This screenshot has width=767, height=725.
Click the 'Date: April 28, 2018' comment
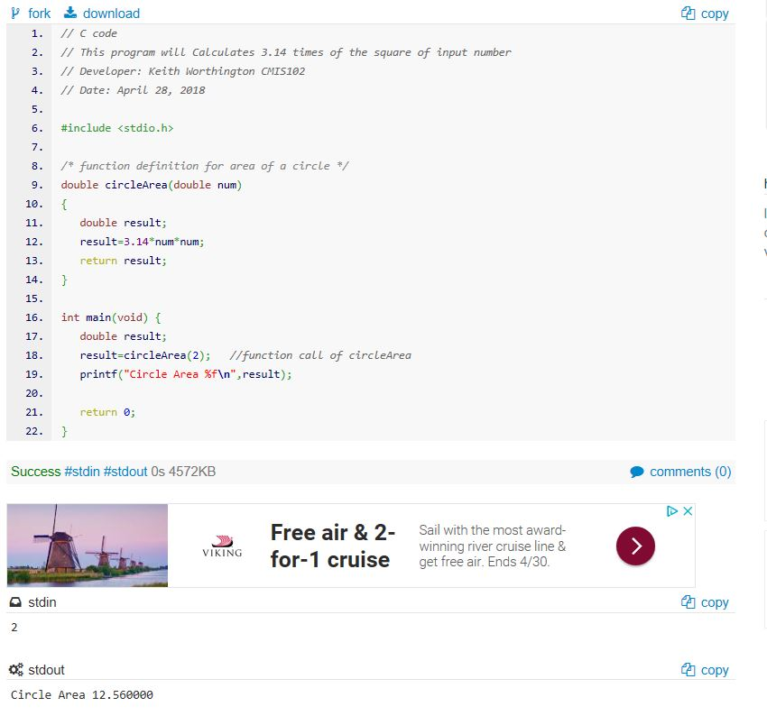133,90
